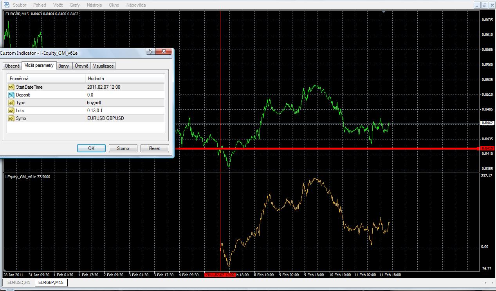The width and height of the screenshot is (496, 291).
Task: Click the chart shift triangle marker
Action: point(384,12)
